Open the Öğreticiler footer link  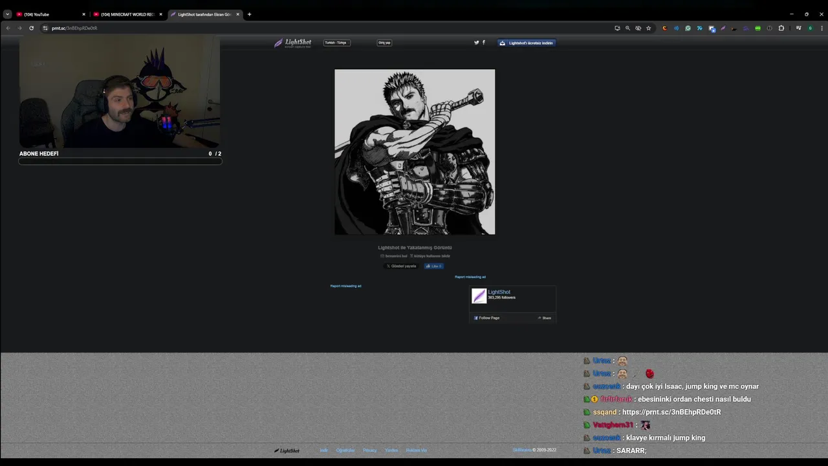[345, 450]
